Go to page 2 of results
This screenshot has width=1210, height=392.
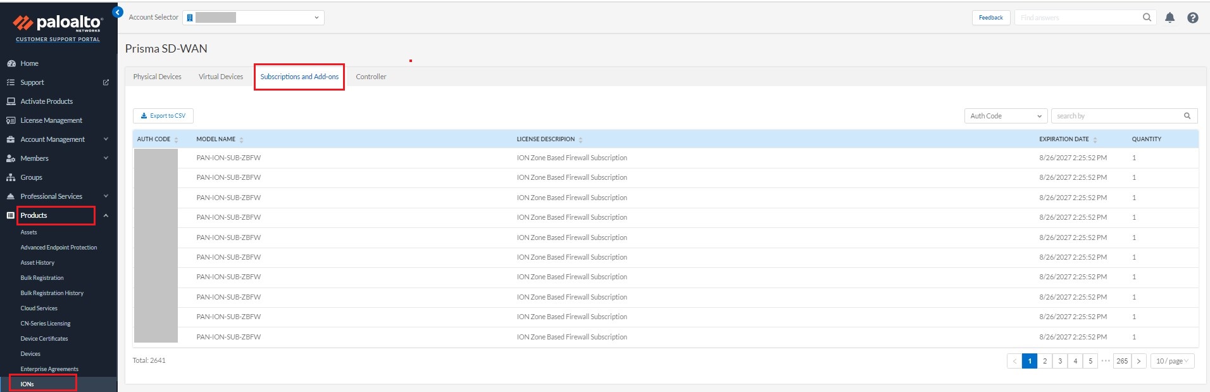click(x=1045, y=361)
